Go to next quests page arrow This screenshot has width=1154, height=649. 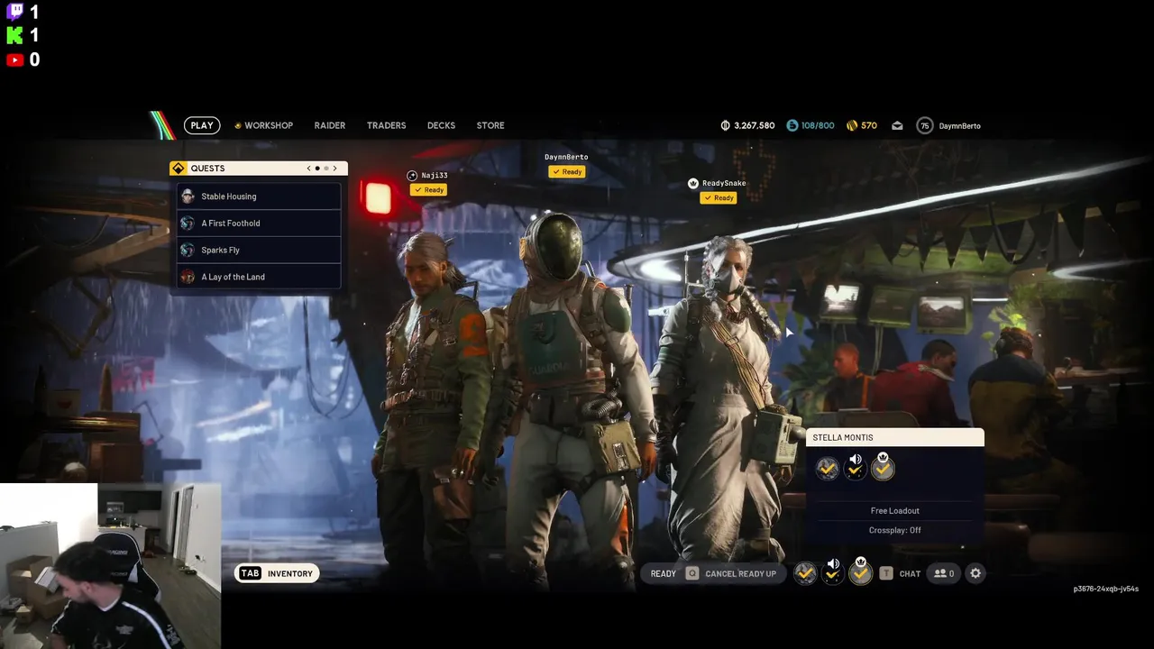click(334, 168)
